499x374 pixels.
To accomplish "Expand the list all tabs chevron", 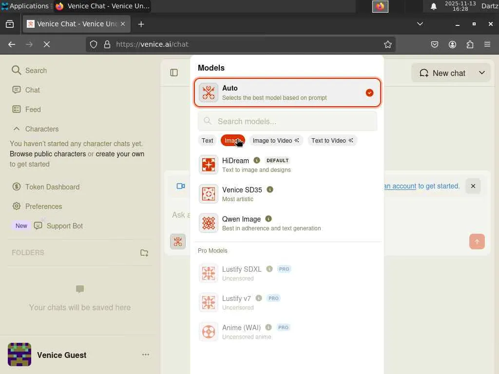I will click(x=420, y=24).
